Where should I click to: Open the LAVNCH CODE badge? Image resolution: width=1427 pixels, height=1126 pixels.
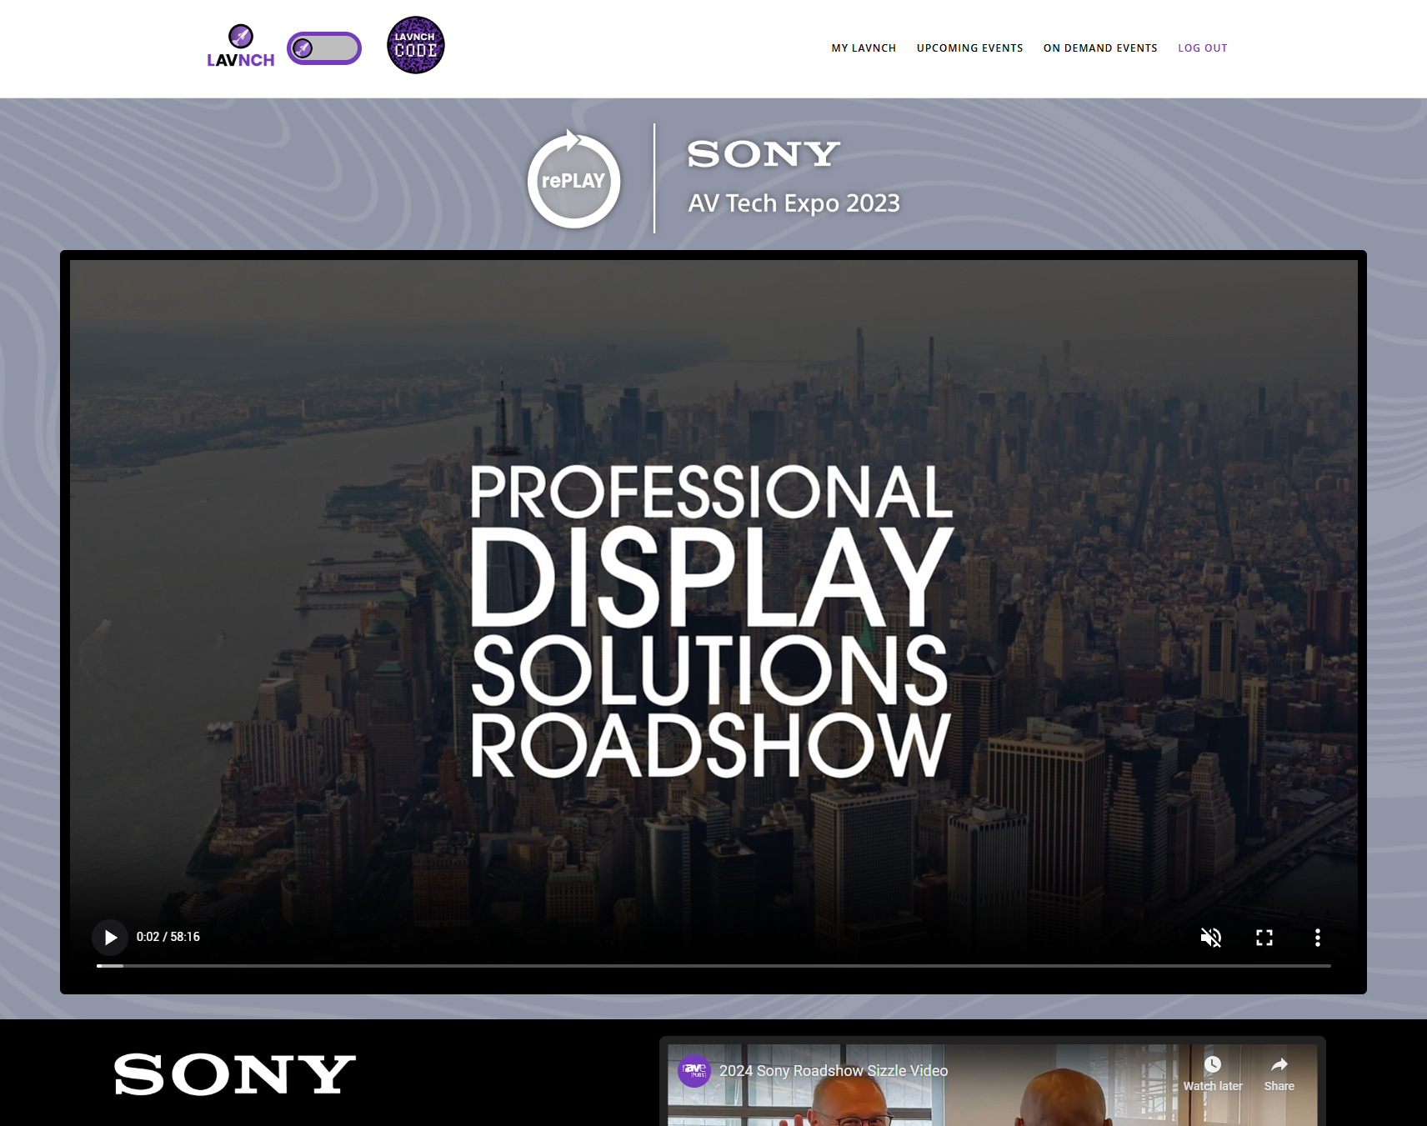(x=416, y=45)
